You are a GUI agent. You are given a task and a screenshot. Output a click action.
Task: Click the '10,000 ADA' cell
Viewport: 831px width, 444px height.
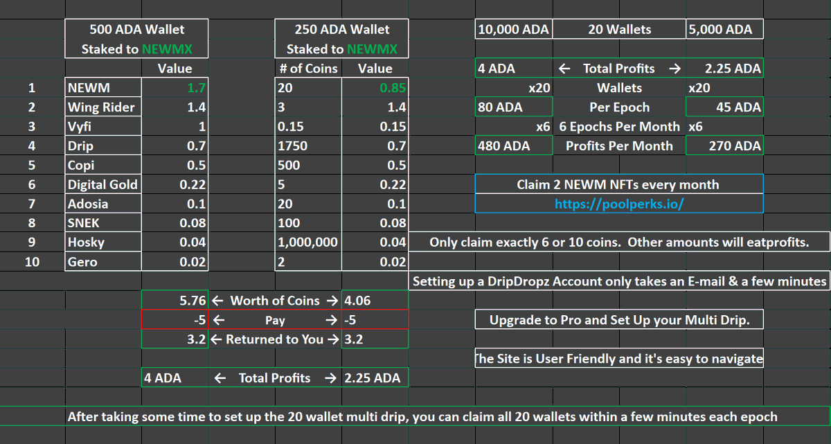513,30
